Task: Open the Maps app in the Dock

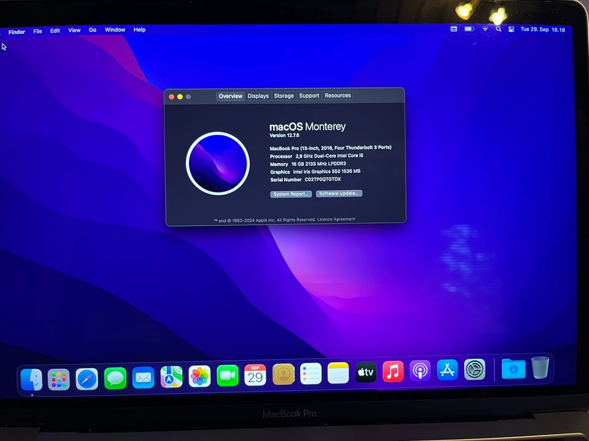Action: click(x=171, y=377)
